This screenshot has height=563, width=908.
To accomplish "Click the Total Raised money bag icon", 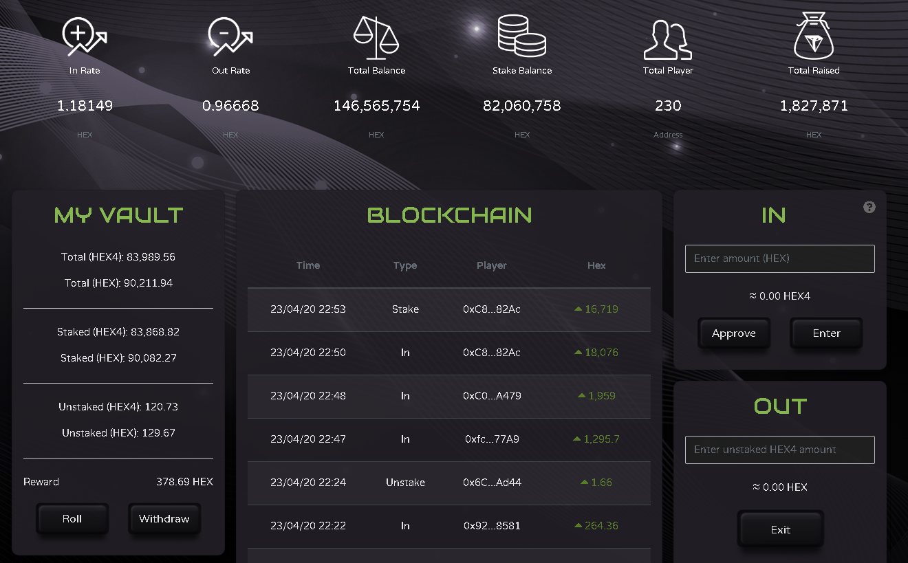I will 814,36.
